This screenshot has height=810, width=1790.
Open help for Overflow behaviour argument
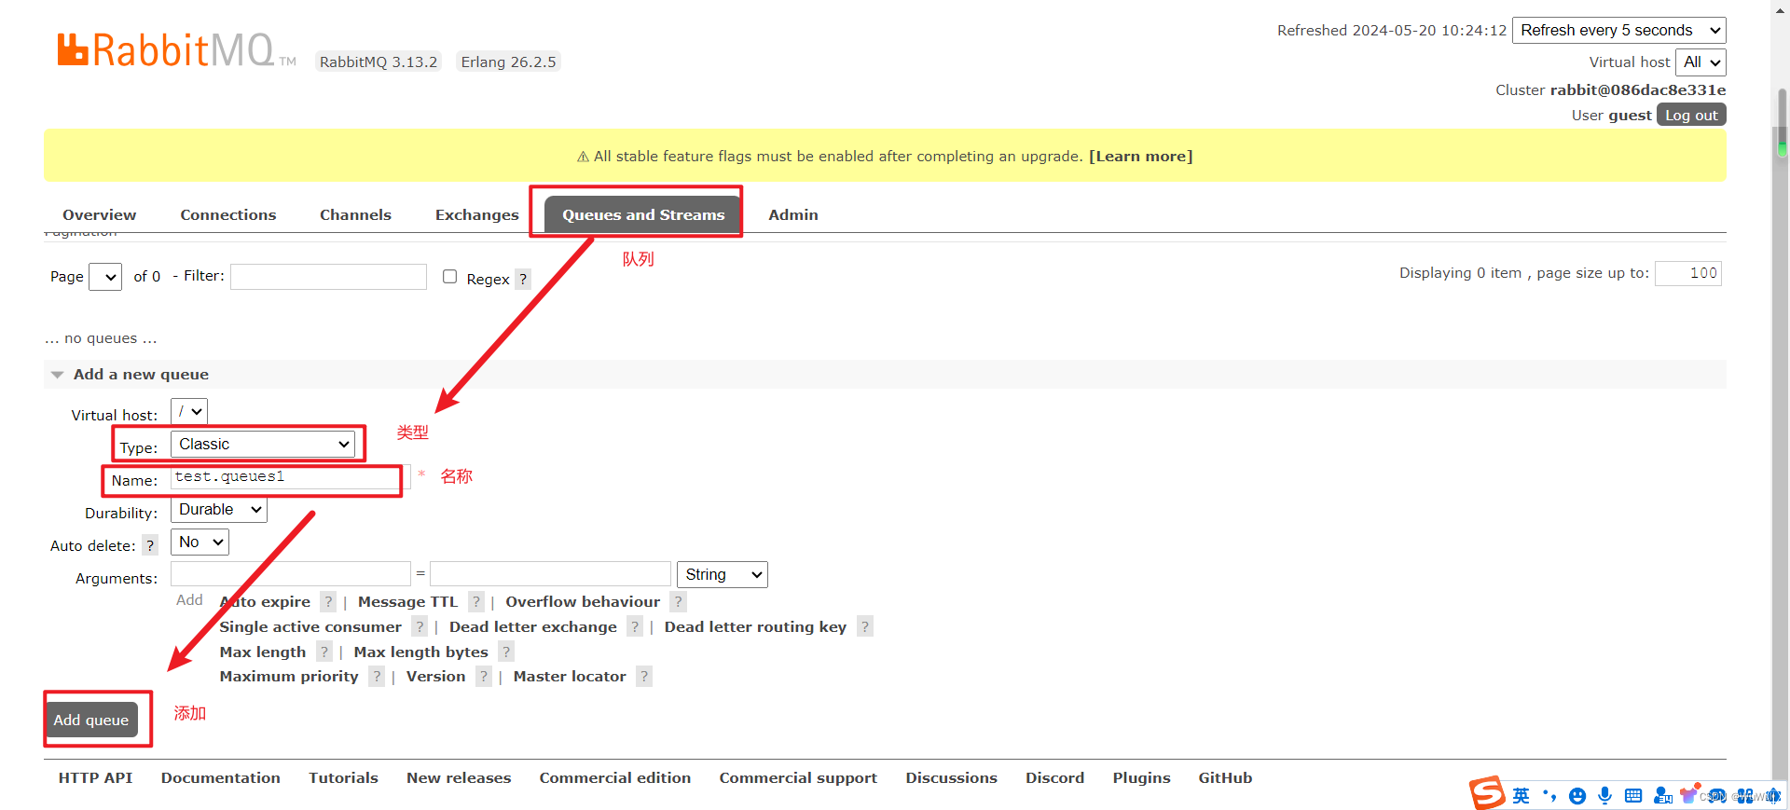[x=679, y=601]
